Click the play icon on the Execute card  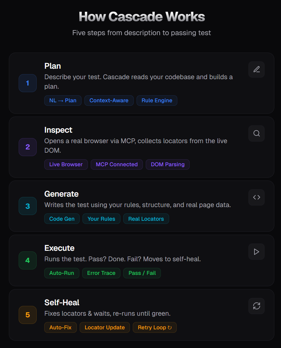point(256,251)
